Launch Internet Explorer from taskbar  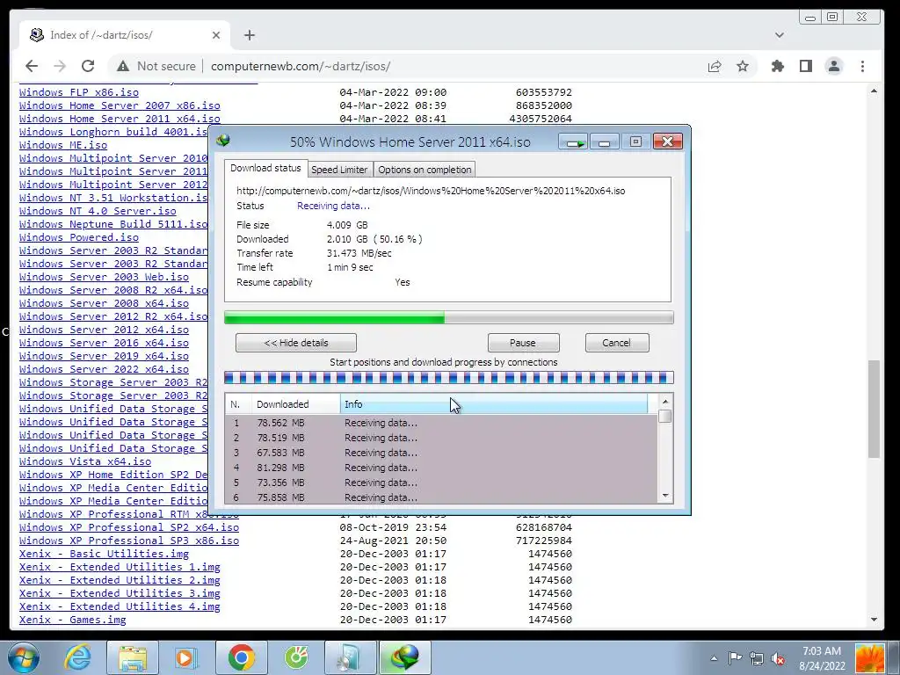coord(77,657)
